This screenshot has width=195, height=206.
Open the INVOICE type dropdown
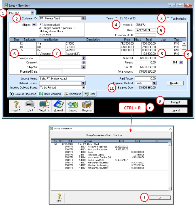[32, 13]
